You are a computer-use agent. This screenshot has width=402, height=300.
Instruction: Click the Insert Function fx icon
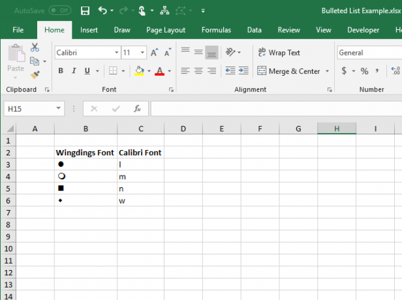pyautogui.click(x=137, y=109)
